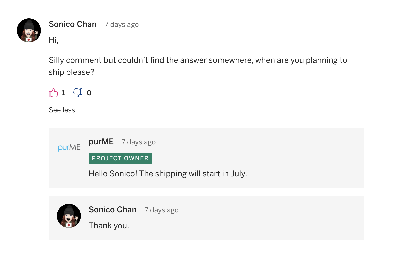
Task: Click the PROJECT OWNER badge
Action: coord(120,158)
